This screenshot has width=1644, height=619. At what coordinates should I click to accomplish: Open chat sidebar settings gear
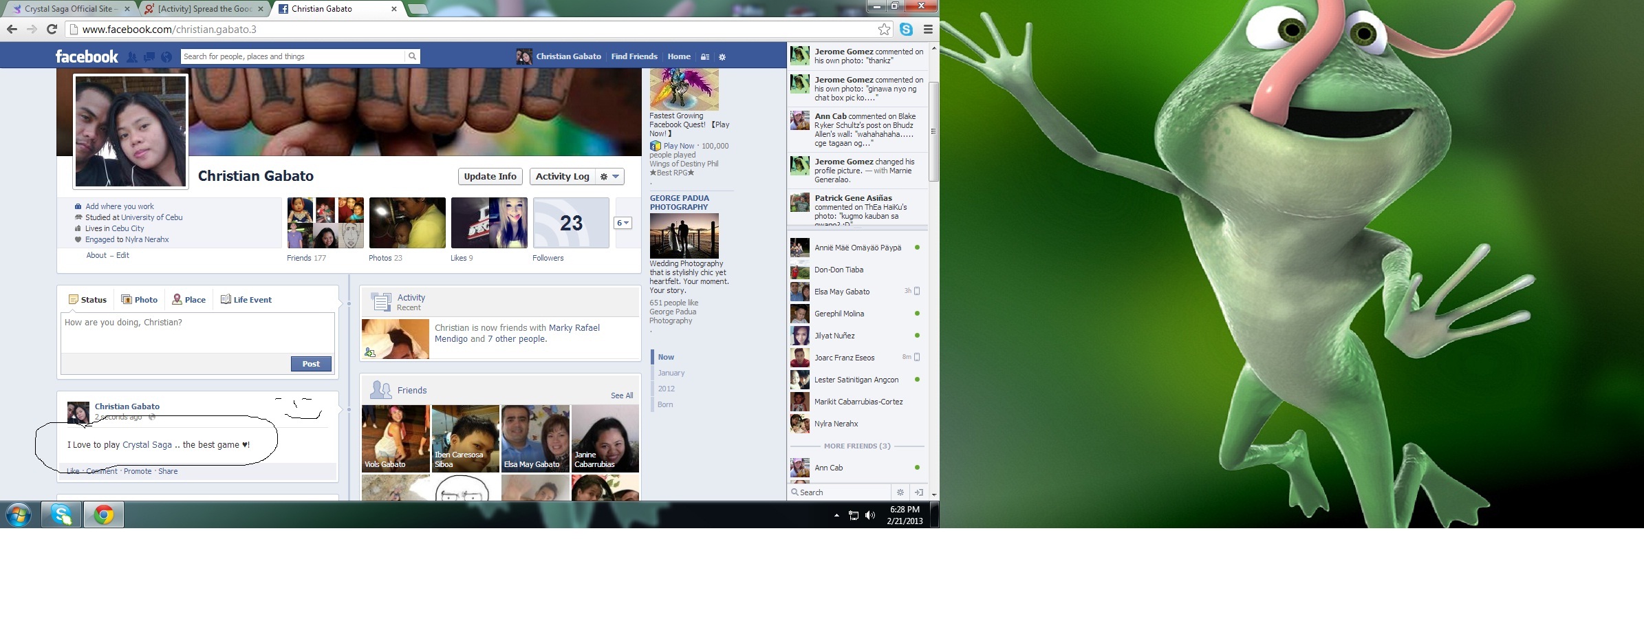[x=900, y=492]
